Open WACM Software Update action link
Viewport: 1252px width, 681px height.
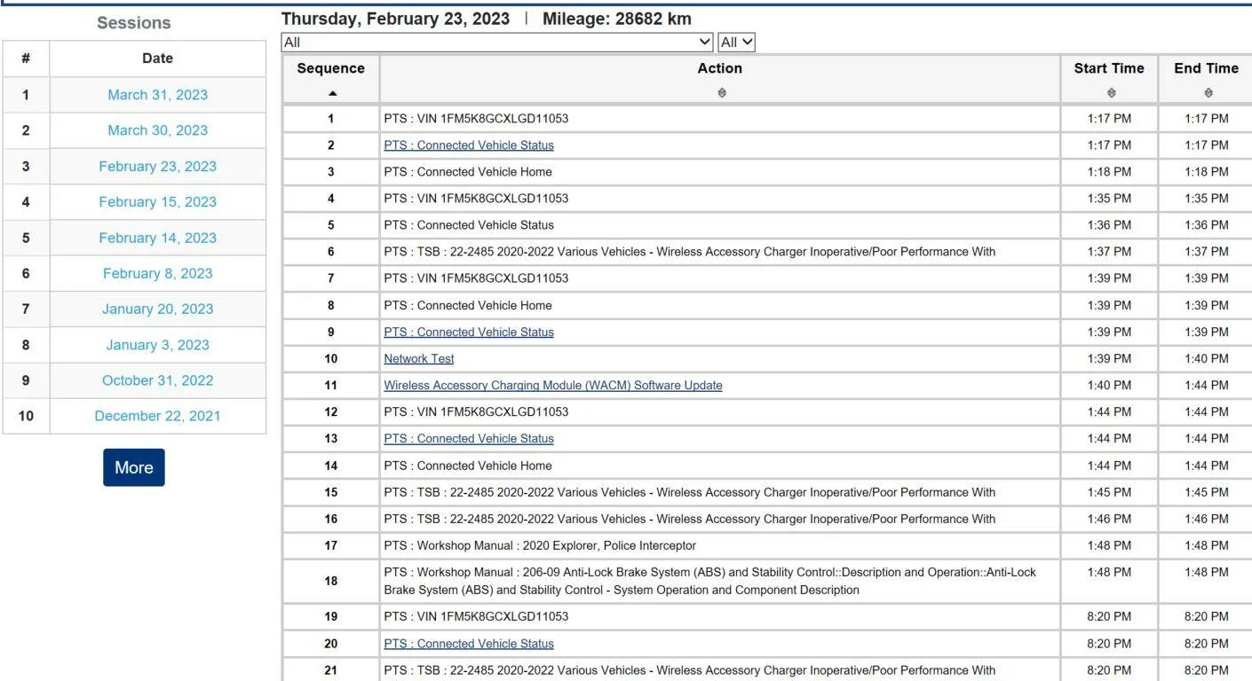pyautogui.click(x=553, y=385)
